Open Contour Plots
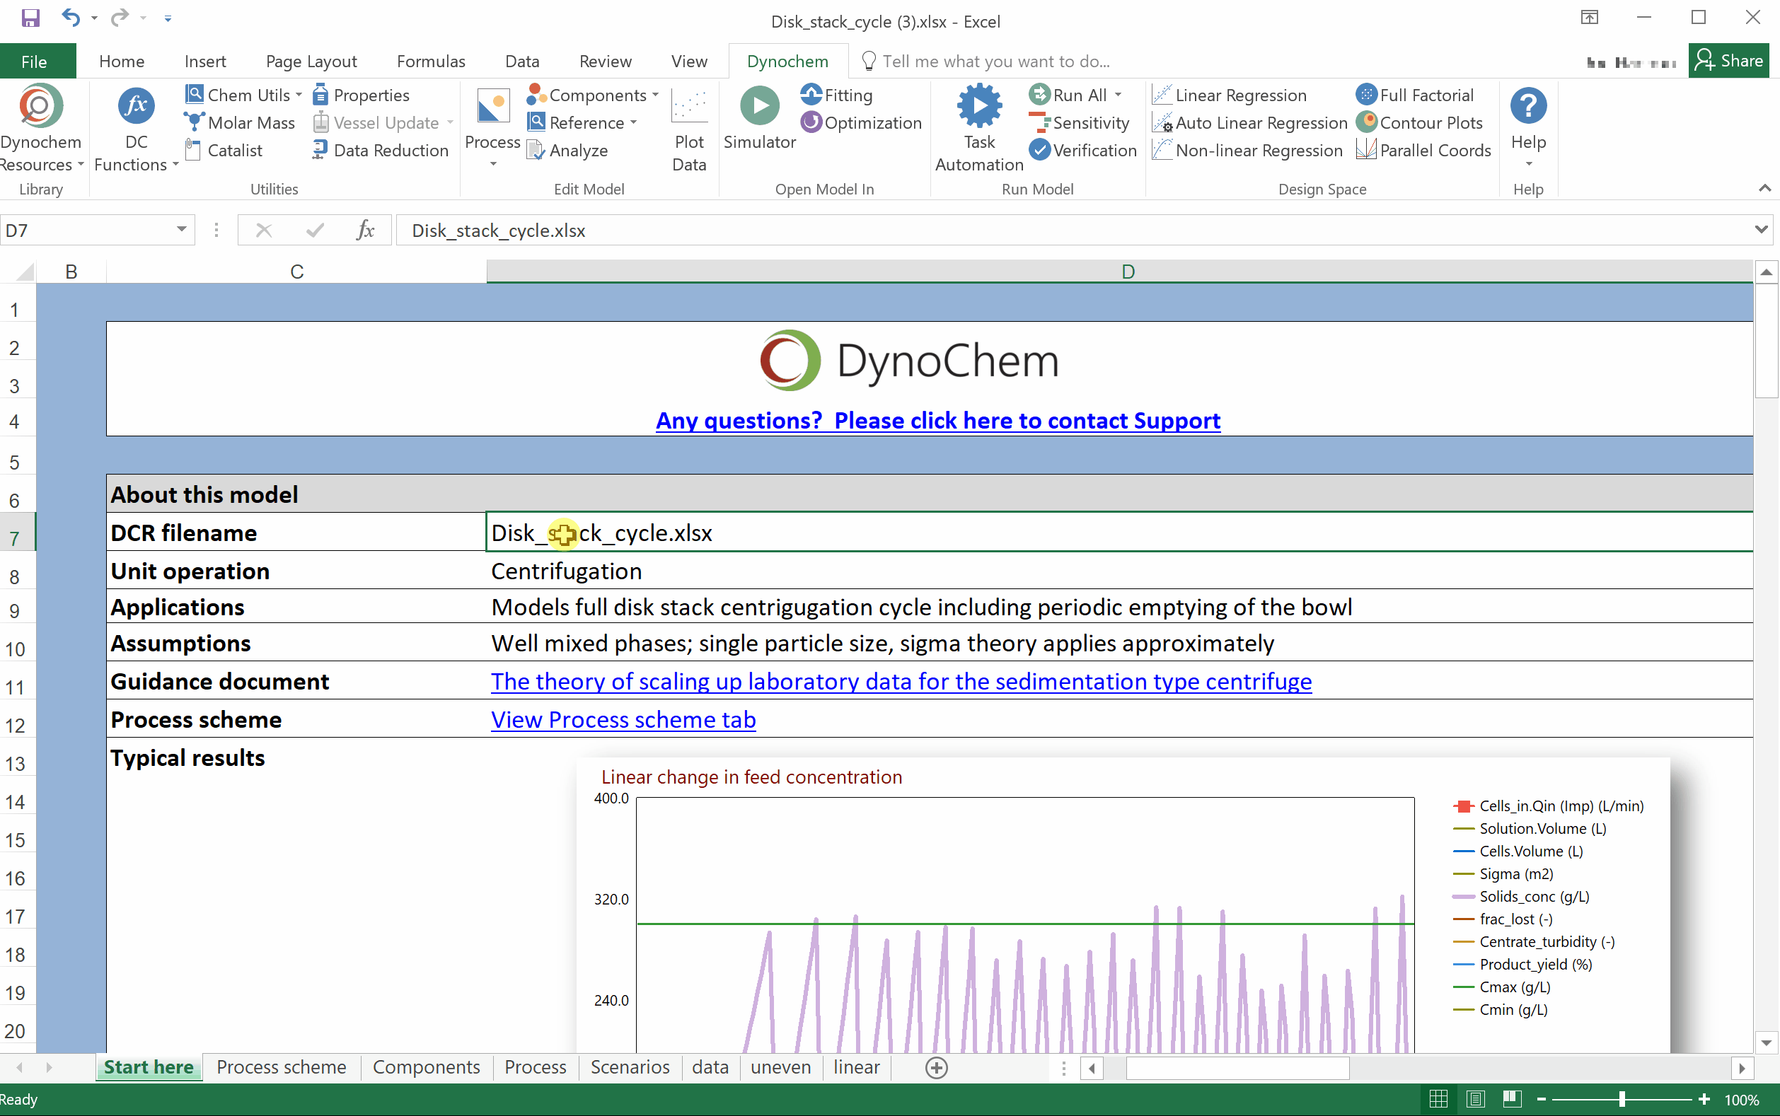 tap(1419, 122)
